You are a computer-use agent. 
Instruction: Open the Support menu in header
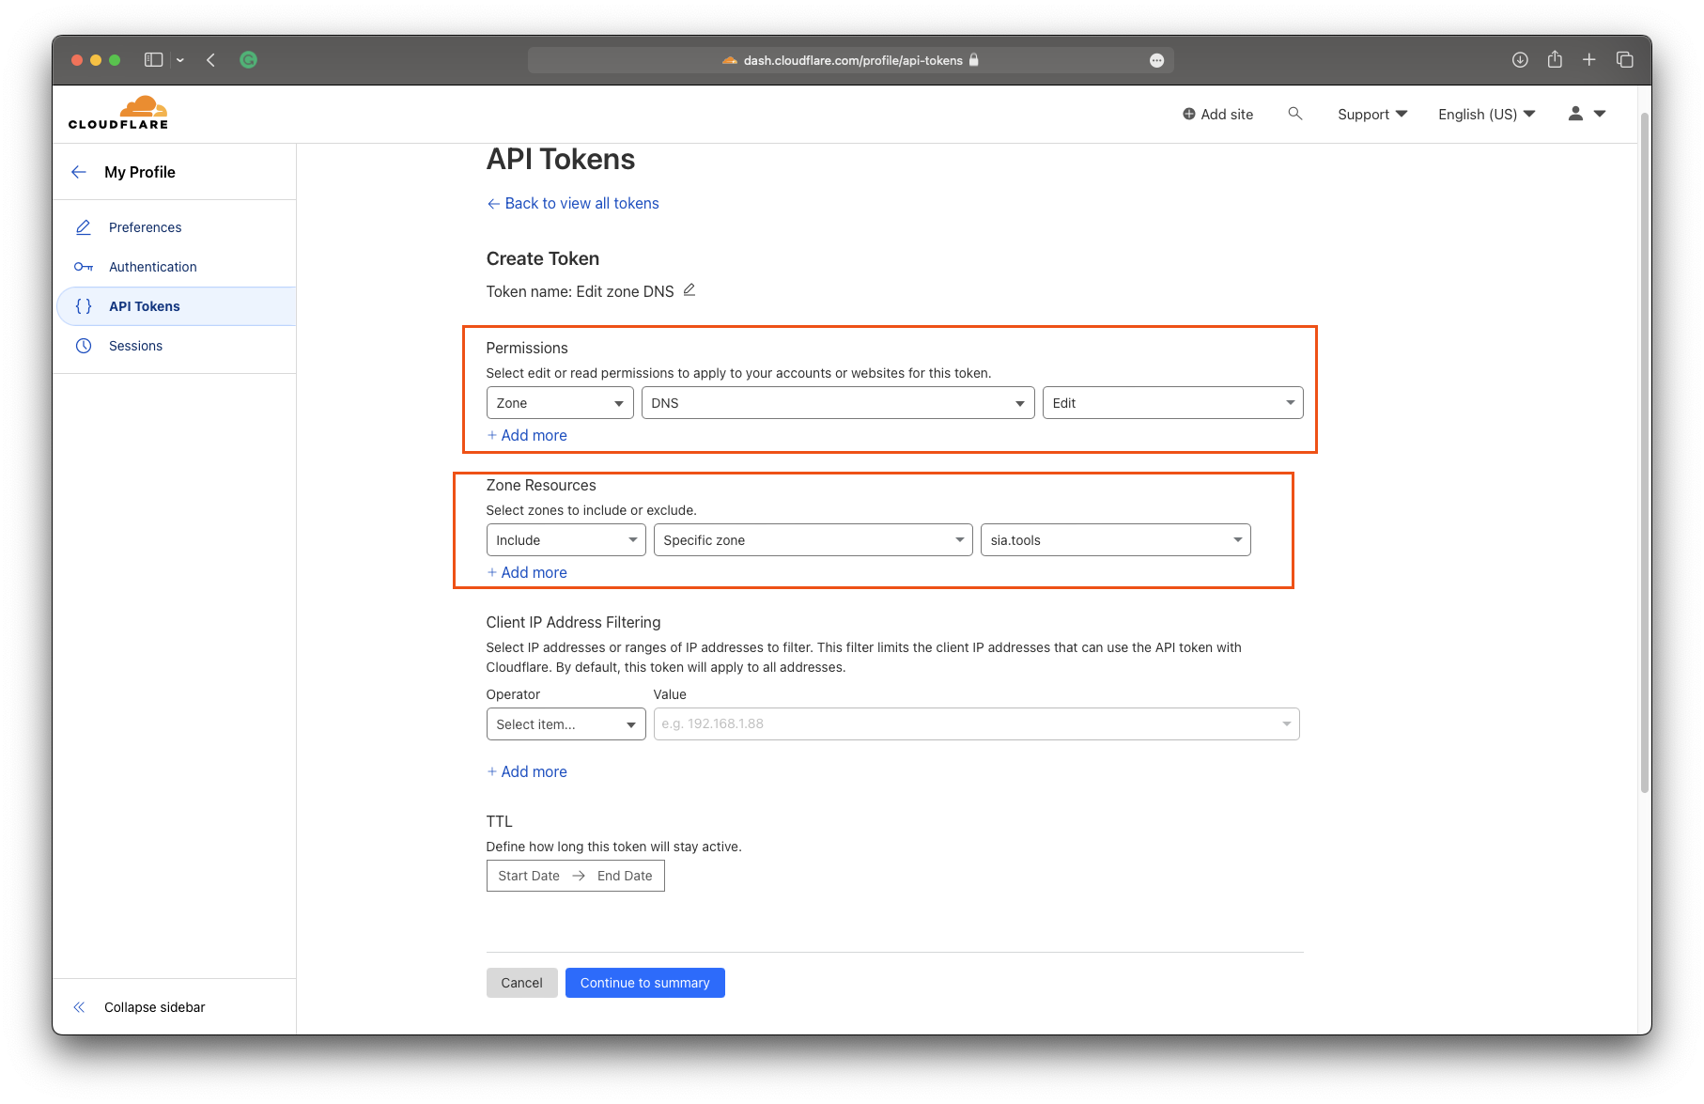click(1371, 114)
